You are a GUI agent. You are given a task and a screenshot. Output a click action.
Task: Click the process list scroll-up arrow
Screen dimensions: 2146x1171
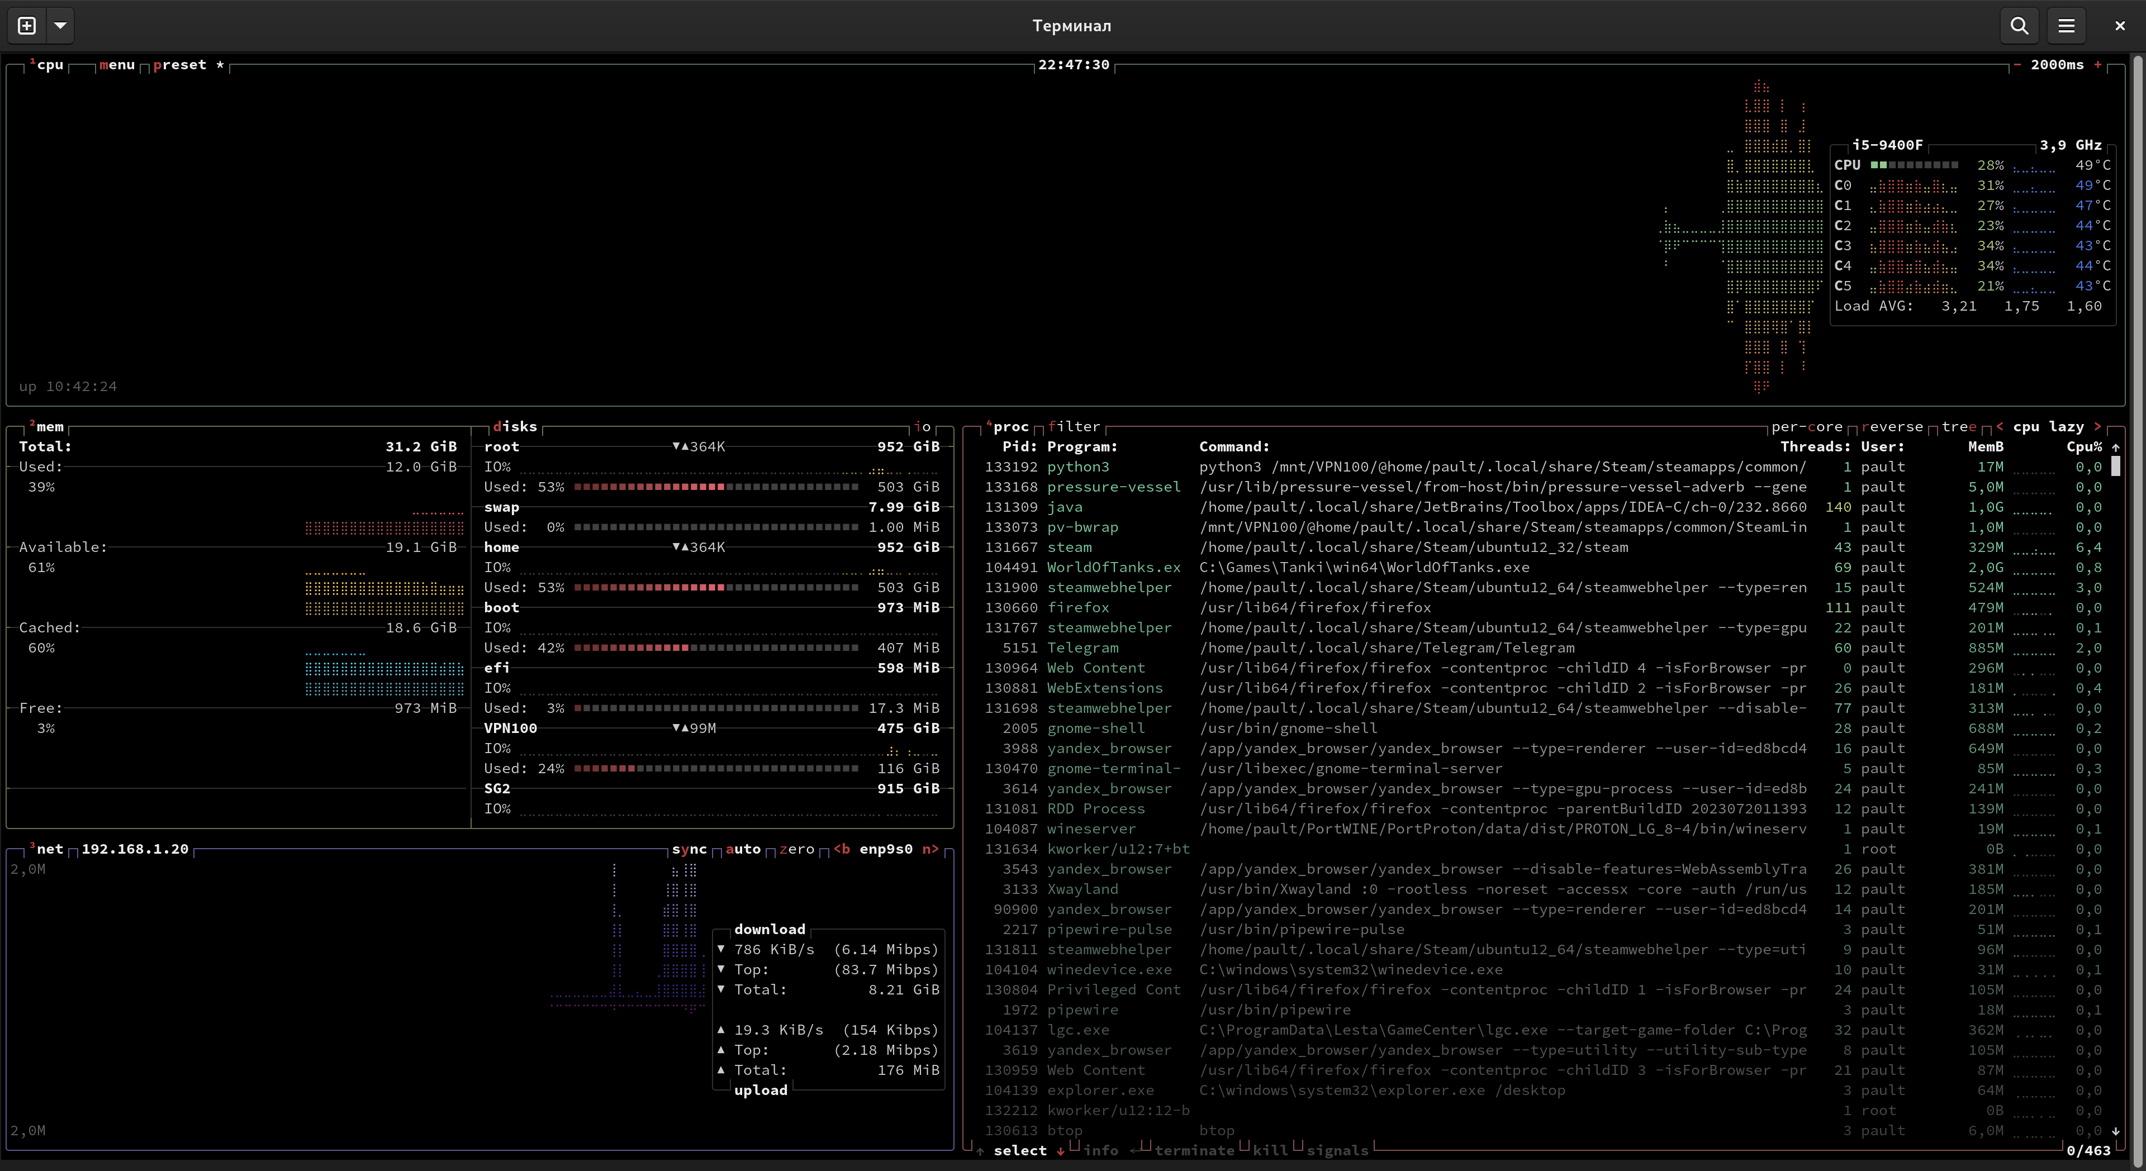2115,448
